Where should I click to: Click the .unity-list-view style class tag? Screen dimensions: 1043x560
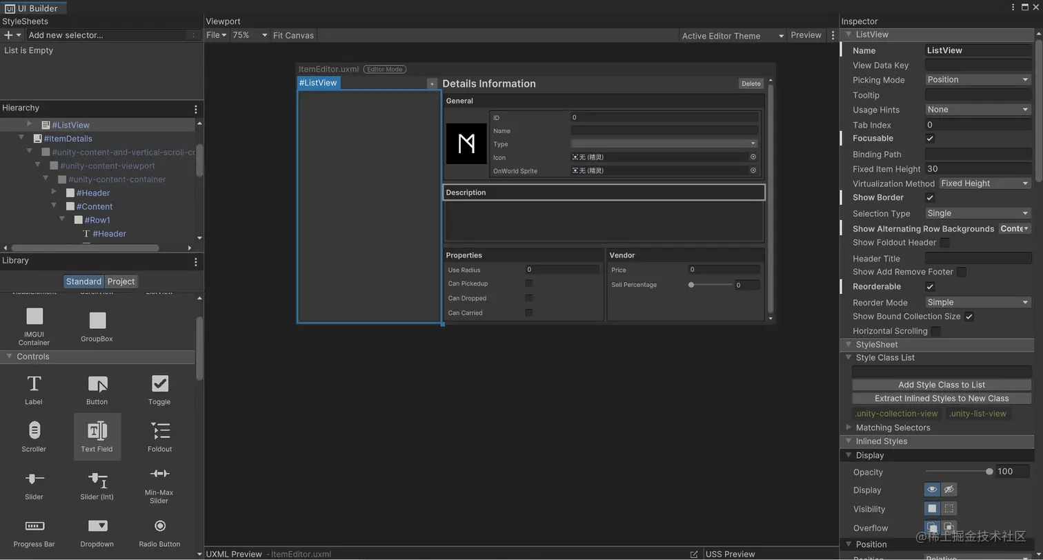[x=977, y=414]
